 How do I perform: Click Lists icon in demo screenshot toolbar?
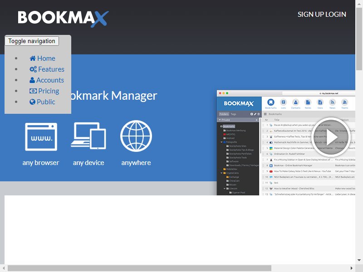283,104
